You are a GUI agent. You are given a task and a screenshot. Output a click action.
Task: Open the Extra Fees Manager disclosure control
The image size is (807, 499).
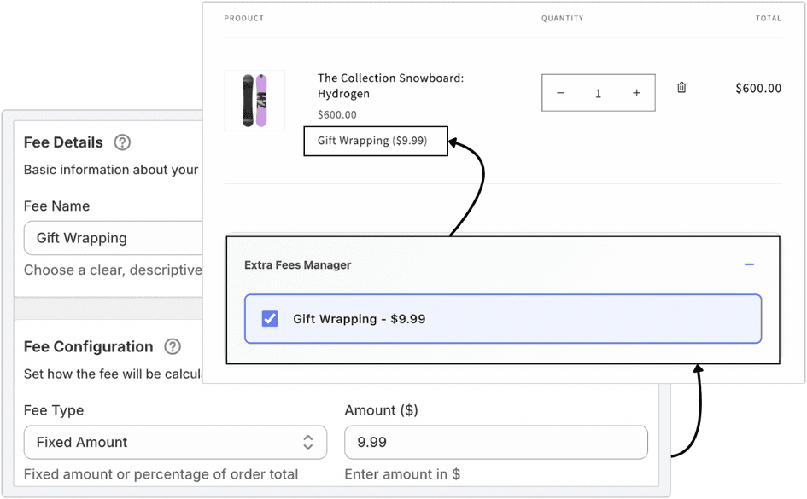pyautogui.click(x=749, y=265)
